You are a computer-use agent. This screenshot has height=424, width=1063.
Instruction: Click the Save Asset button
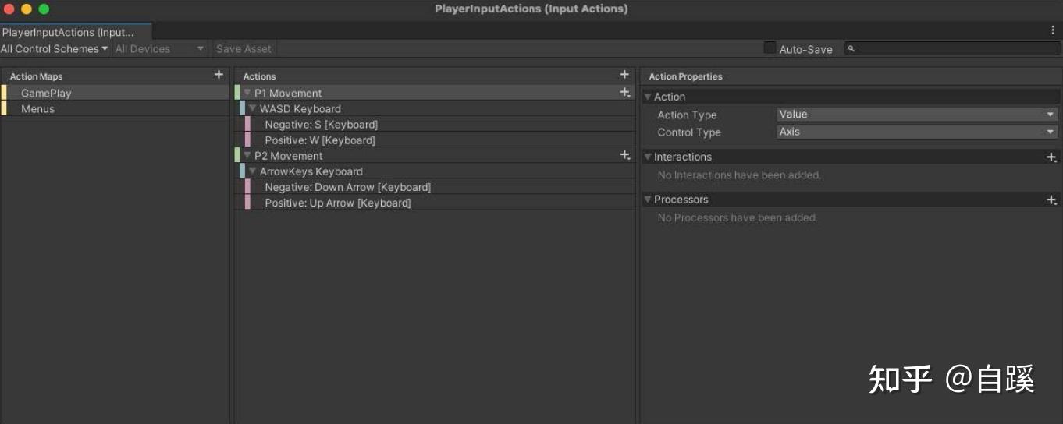[244, 49]
